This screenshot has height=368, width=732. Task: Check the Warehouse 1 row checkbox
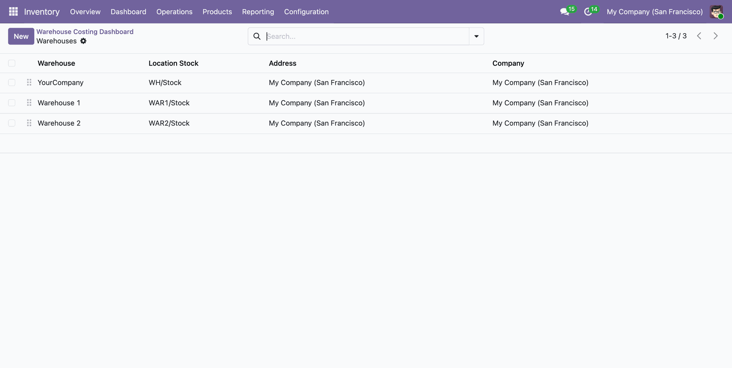click(x=12, y=103)
